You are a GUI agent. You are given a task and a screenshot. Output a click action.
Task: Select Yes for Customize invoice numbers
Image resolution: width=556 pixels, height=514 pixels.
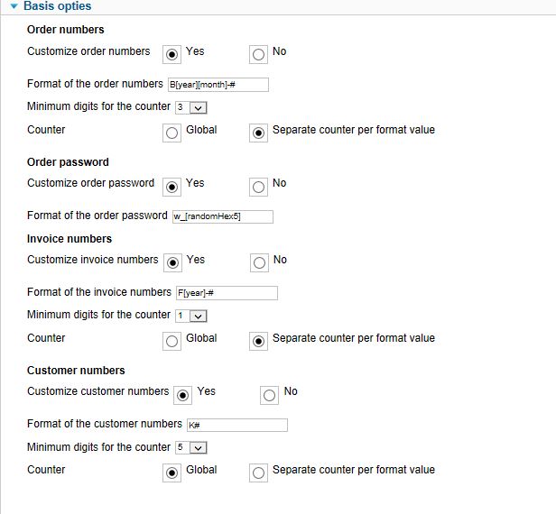(173, 262)
